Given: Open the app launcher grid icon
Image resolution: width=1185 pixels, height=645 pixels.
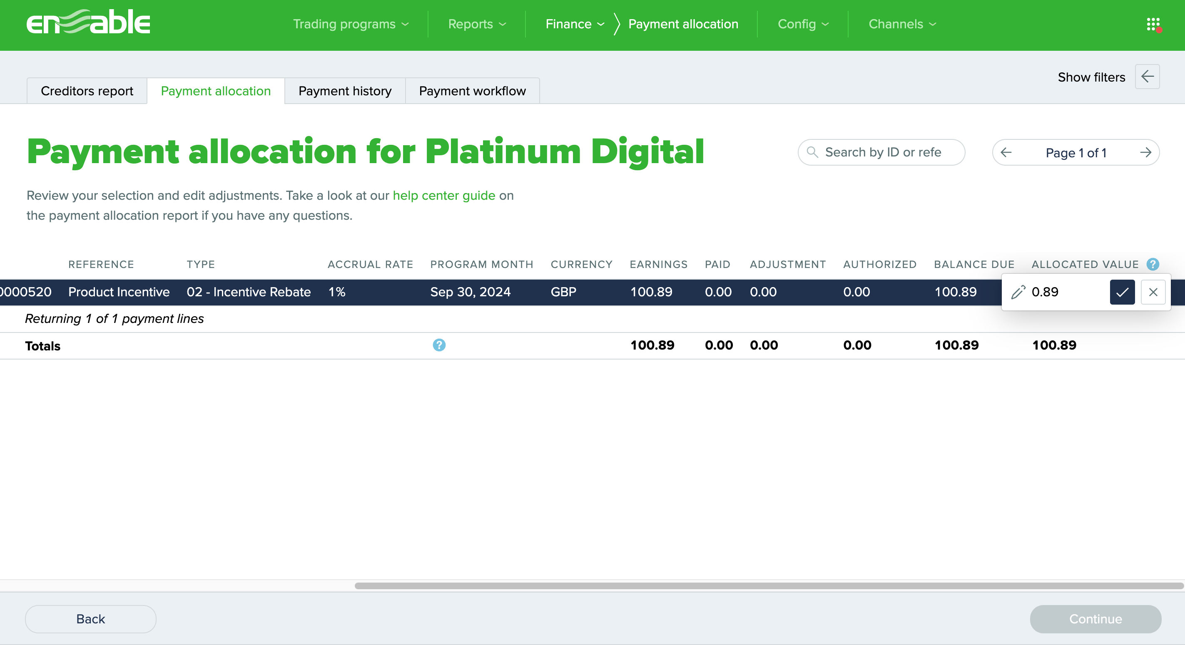Looking at the screenshot, I should point(1153,25).
